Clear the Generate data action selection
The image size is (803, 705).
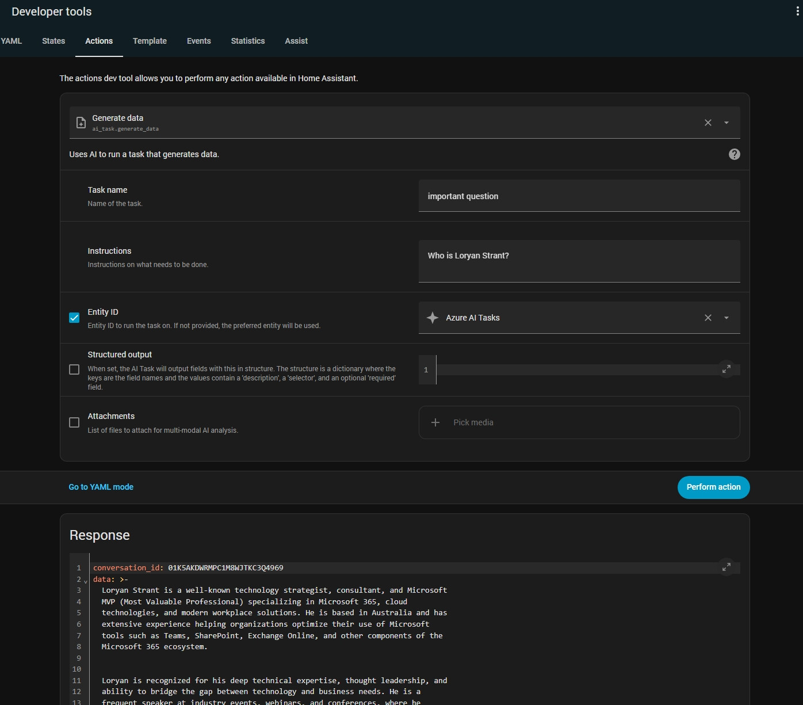pyautogui.click(x=708, y=123)
